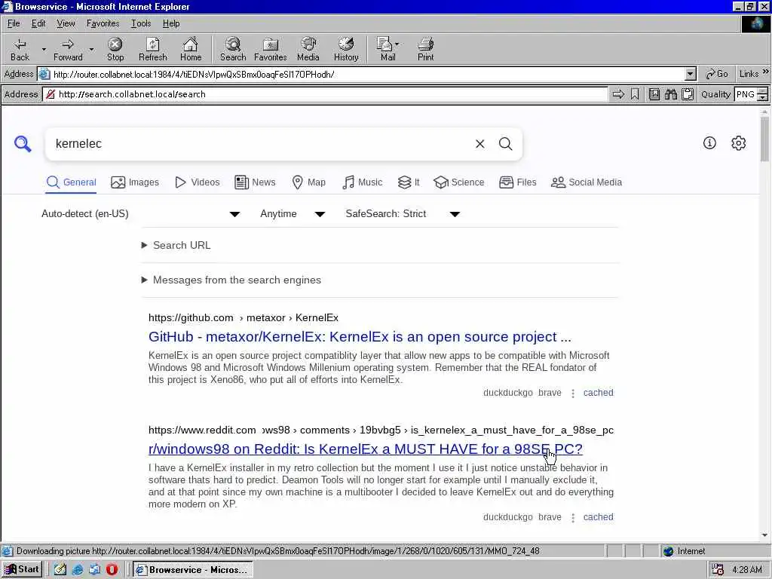
Task: Click the Browservice bookmark icon
Action: pyautogui.click(x=635, y=94)
